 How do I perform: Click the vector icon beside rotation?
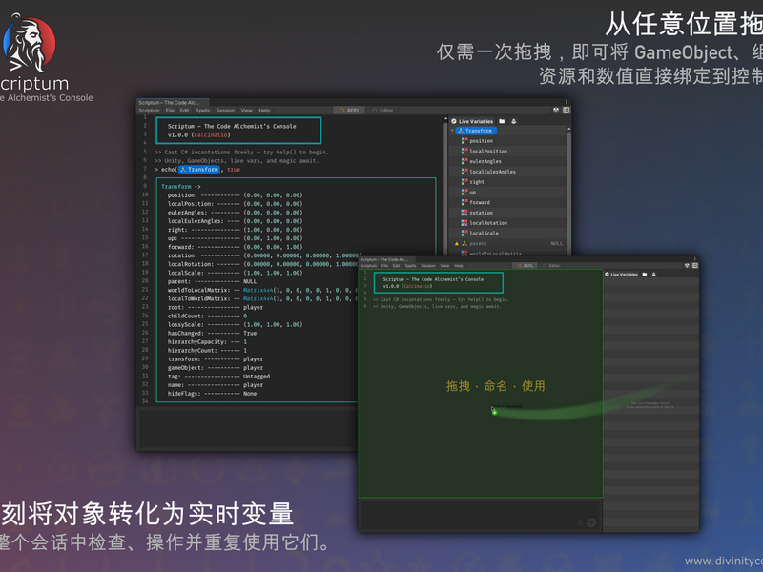click(x=464, y=213)
